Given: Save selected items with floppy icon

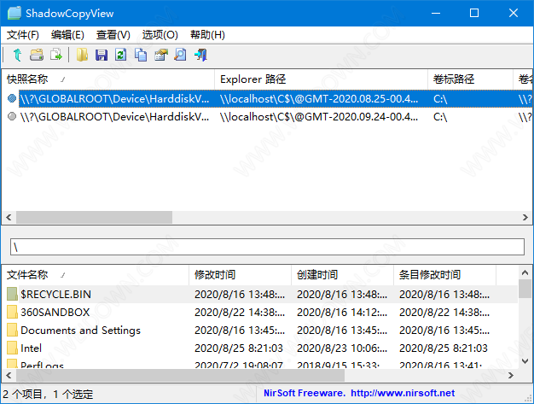Looking at the screenshot, I should (102, 55).
